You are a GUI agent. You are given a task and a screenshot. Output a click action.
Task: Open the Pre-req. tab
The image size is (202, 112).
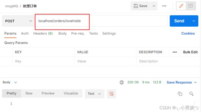coord(78,33)
